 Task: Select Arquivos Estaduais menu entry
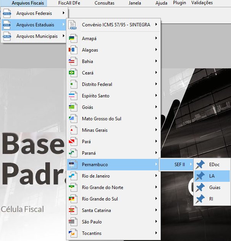pos(34,25)
